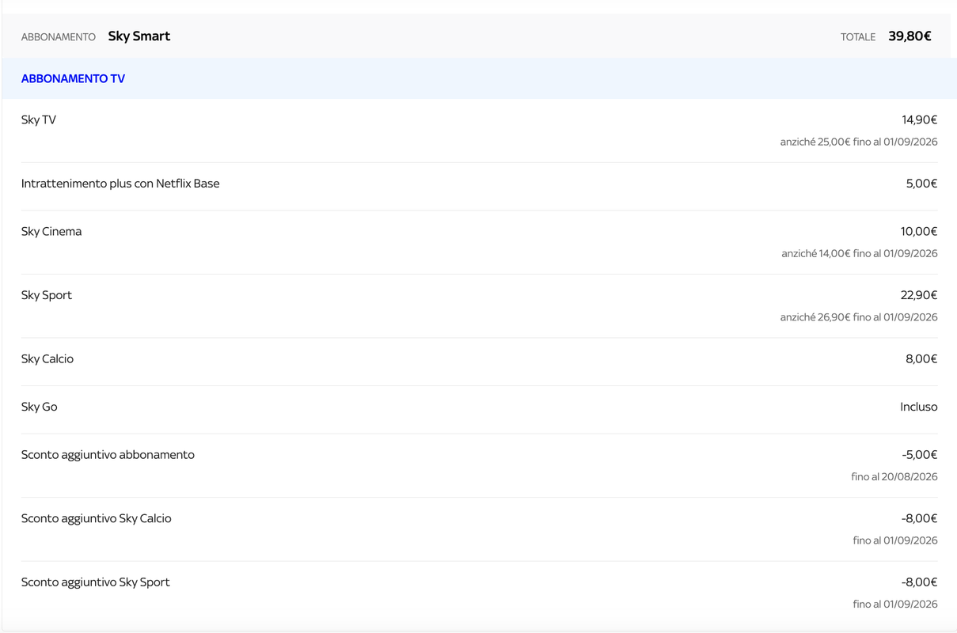Select the Sky Cinema price 10,00€
957x633 pixels.
pyautogui.click(x=919, y=231)
